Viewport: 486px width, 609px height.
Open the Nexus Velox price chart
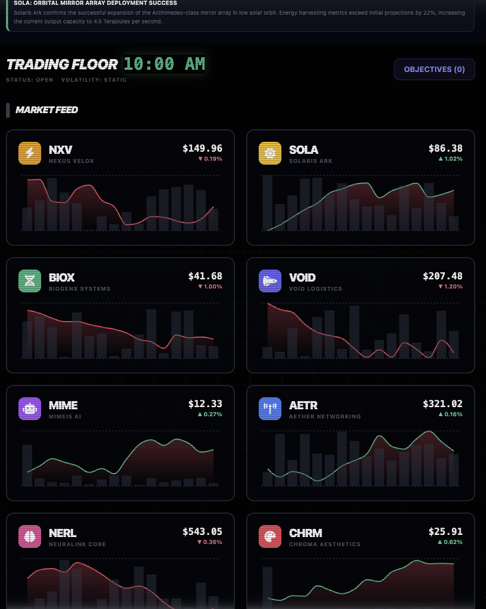[x=120, y=204]
